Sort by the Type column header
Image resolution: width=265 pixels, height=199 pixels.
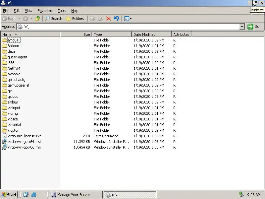(112, 34)
